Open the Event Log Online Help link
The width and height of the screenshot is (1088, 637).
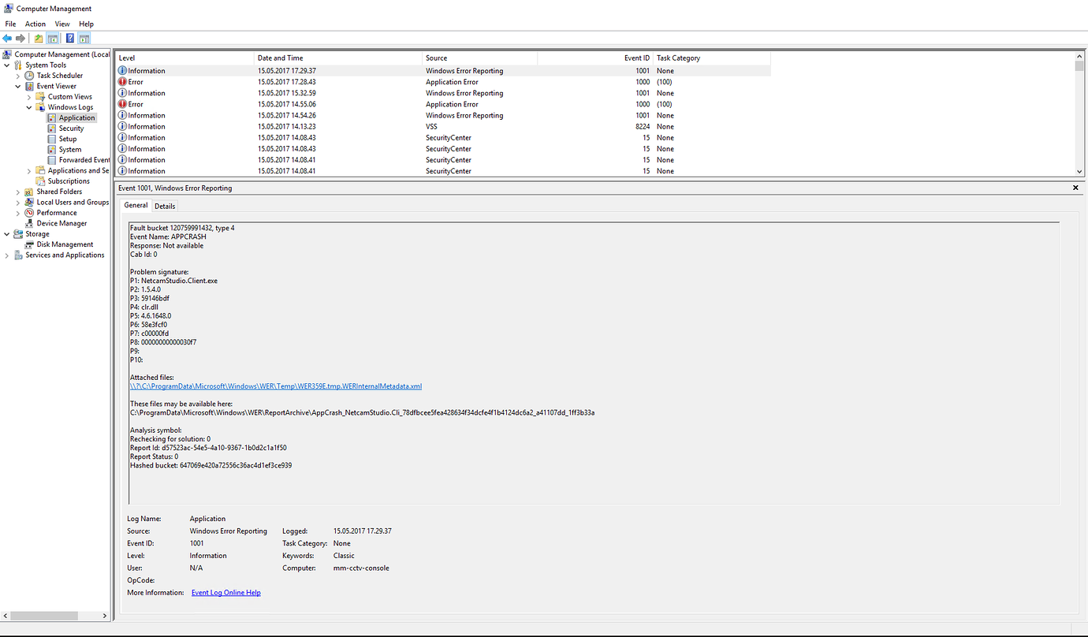coord(225,592)
